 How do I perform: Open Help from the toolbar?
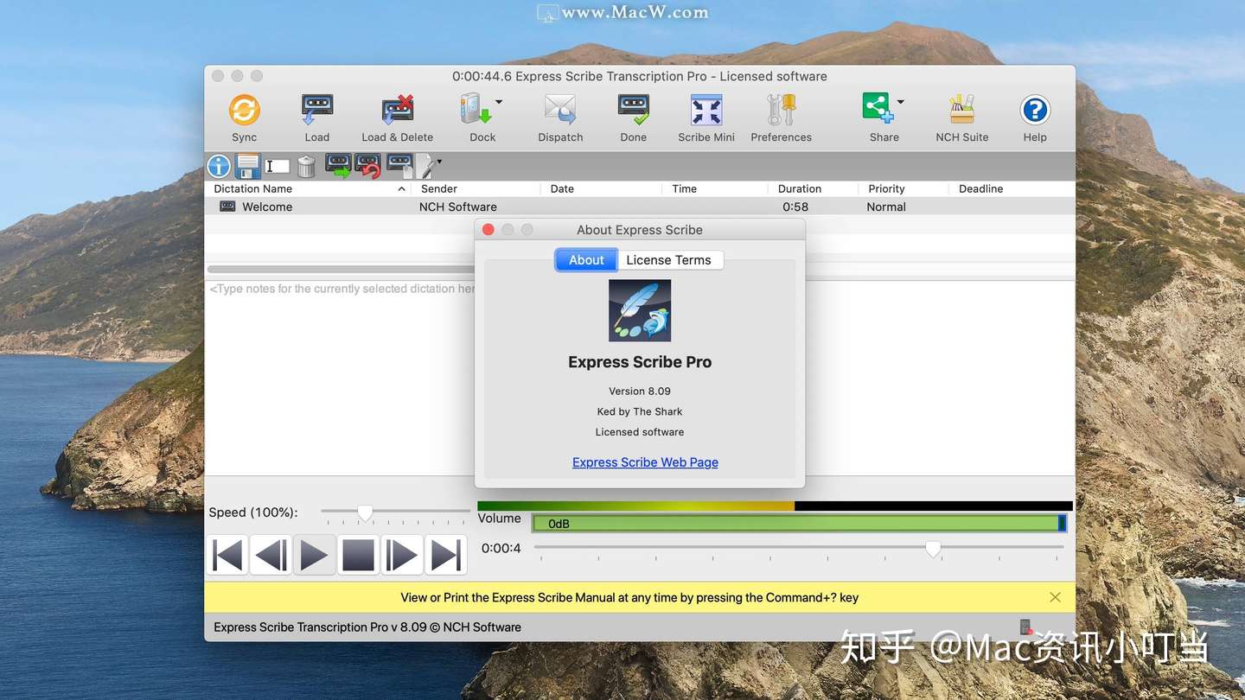1035,111
